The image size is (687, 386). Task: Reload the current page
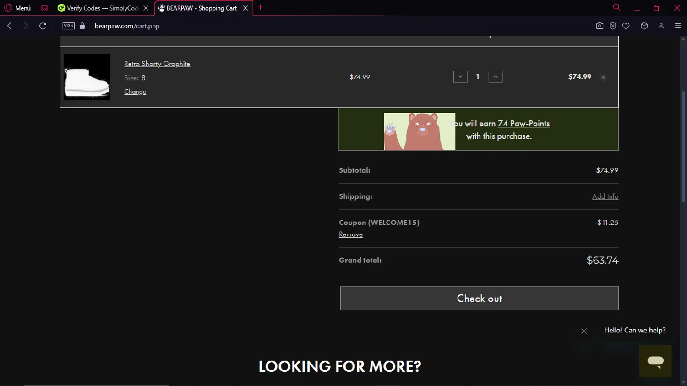[43, 26]
